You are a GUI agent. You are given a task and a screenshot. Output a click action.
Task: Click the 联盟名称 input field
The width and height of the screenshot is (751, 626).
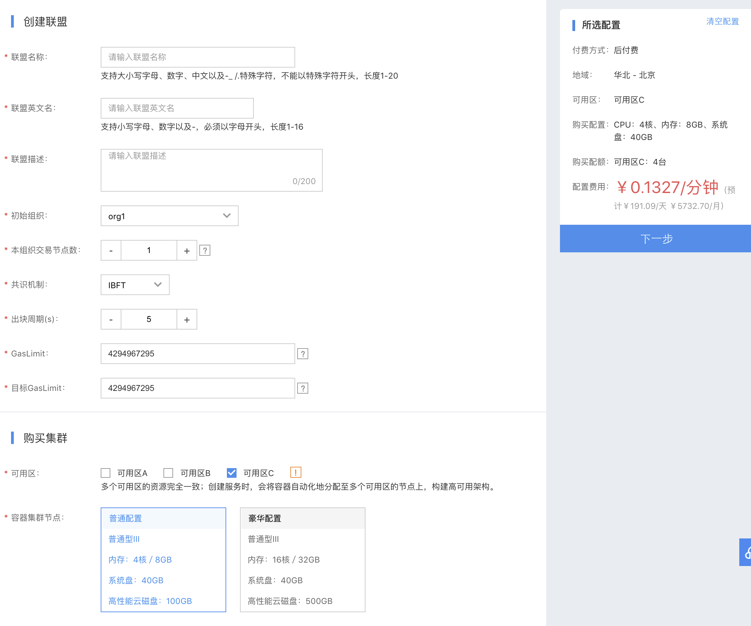coord(198,57)
